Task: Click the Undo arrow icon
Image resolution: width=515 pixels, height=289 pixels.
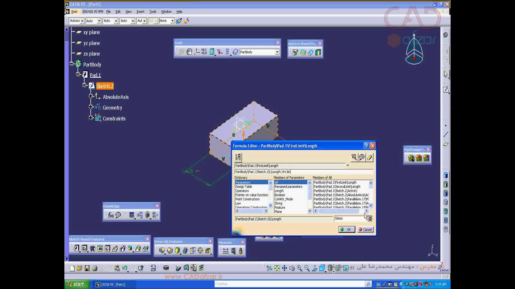Action: [125, 268]
